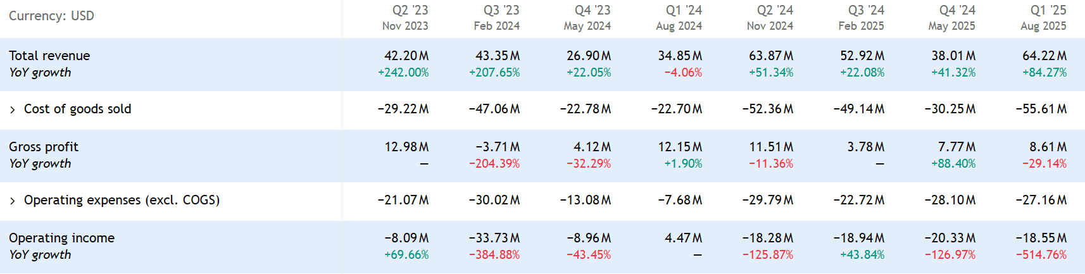1085x274 pixels.
Task: Click the Total revenue row label
Action: pos(49,56)
